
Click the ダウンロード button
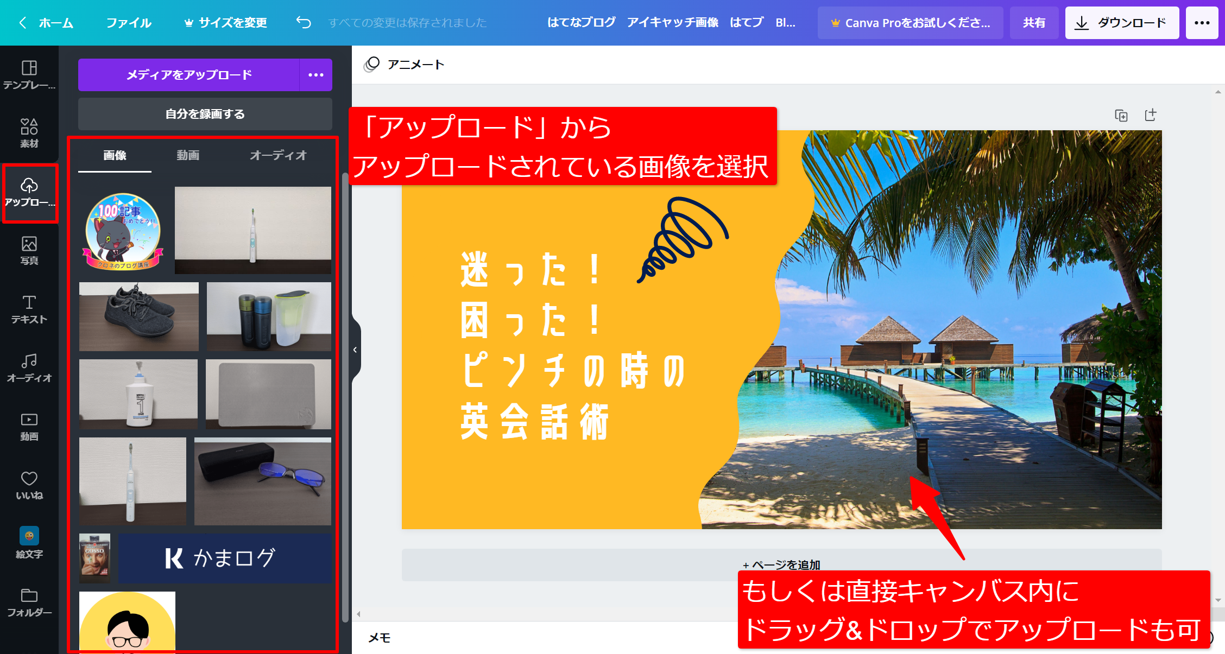tap(1122, 23)
